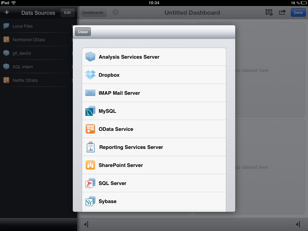Click the MySQL dolphin icon
Image resolution: width=308 pixels, height=231 pixels.
[90, 111]
